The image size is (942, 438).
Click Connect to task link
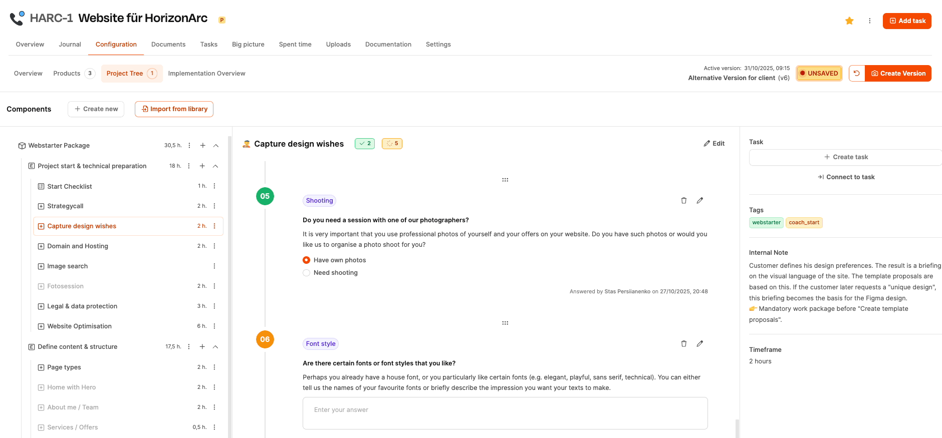pyautogui.click(x=846, y=177)
